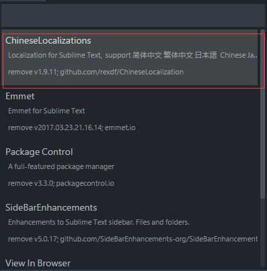Screen dimensions: 267x271
Task: Click the vertical scrollbar thumb
Action: click(263, 114)
